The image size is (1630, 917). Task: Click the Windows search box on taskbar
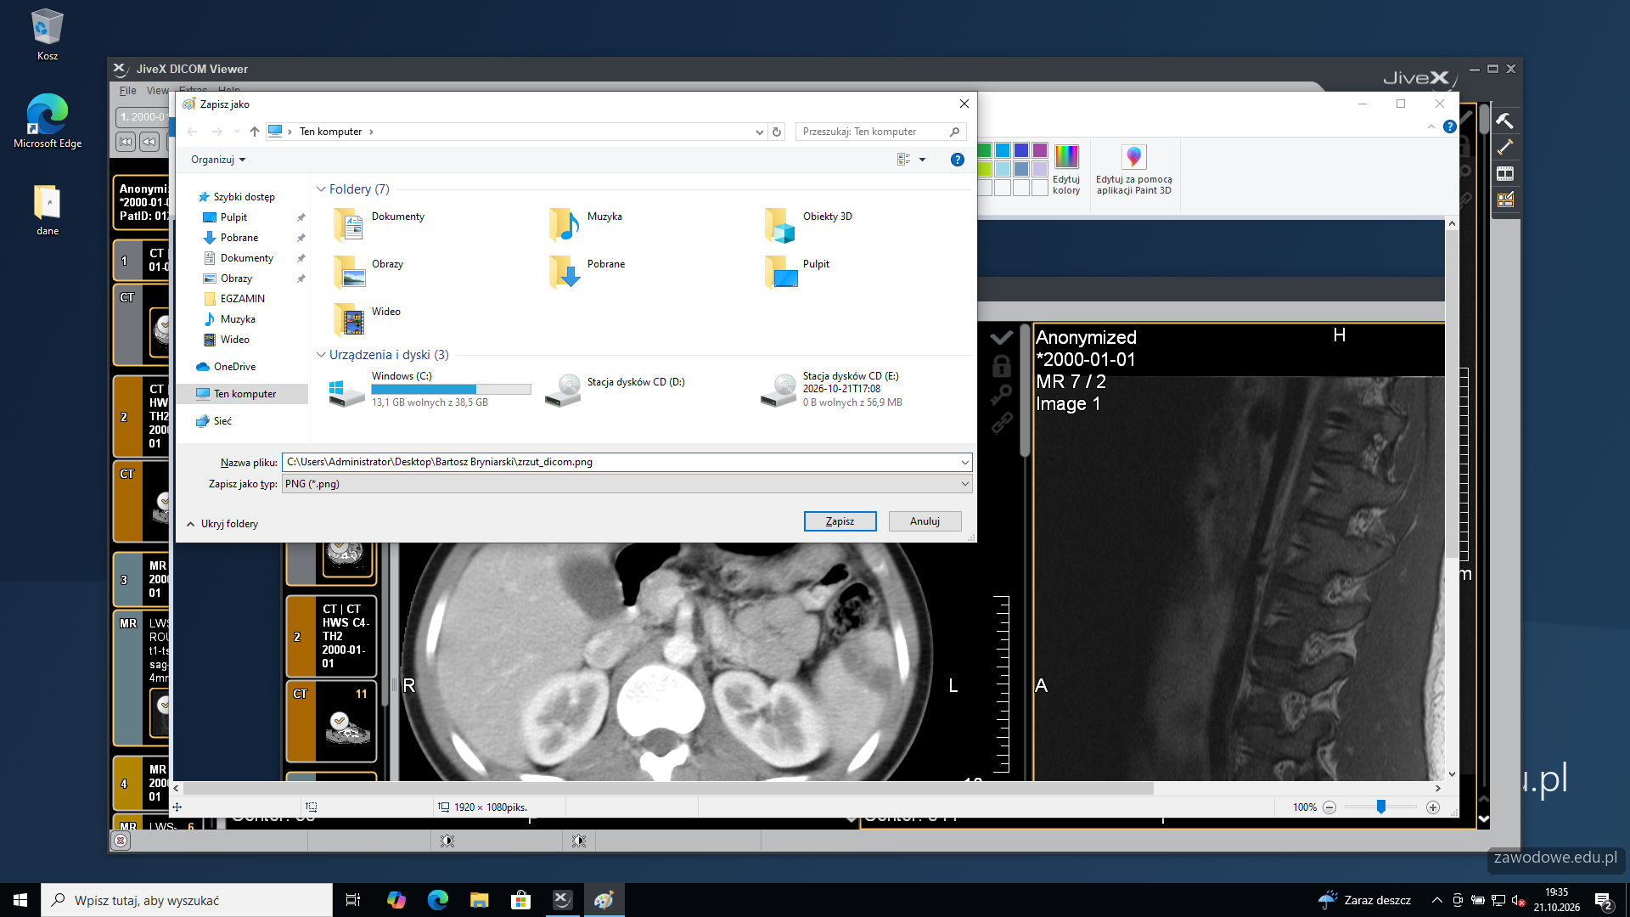pos(187,900)
